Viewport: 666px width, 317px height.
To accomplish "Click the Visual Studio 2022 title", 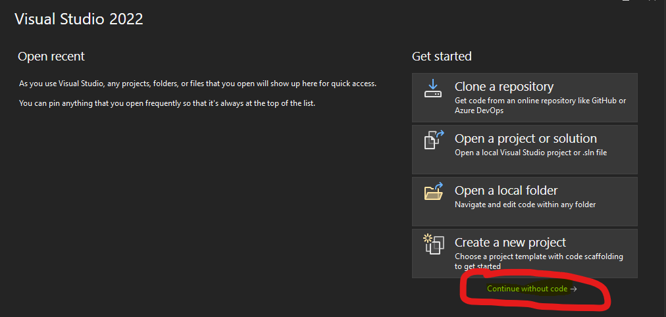I will point(79,19).
